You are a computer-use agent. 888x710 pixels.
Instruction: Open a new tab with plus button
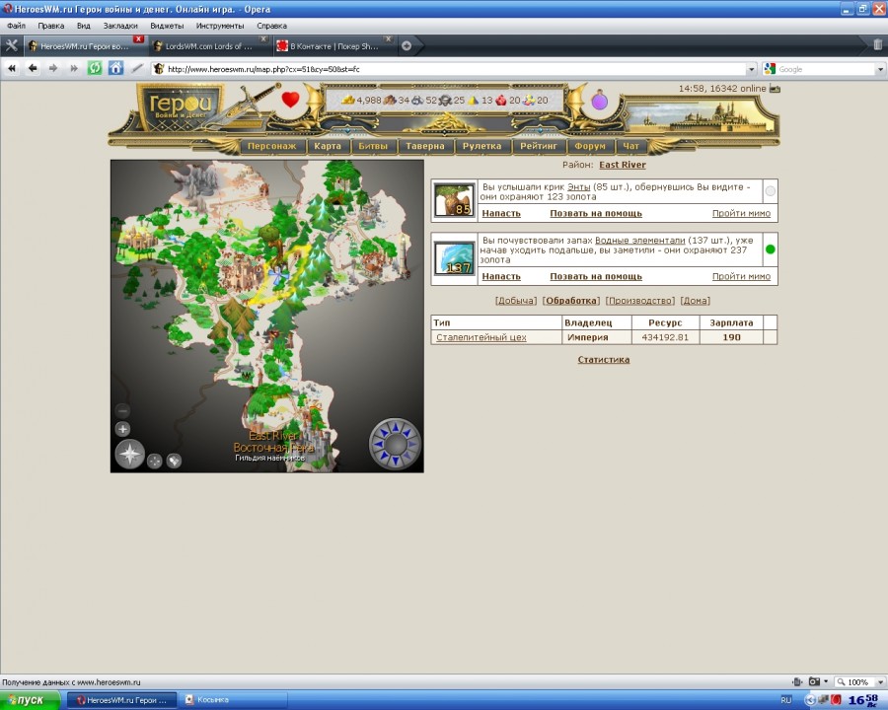(407, 46)
